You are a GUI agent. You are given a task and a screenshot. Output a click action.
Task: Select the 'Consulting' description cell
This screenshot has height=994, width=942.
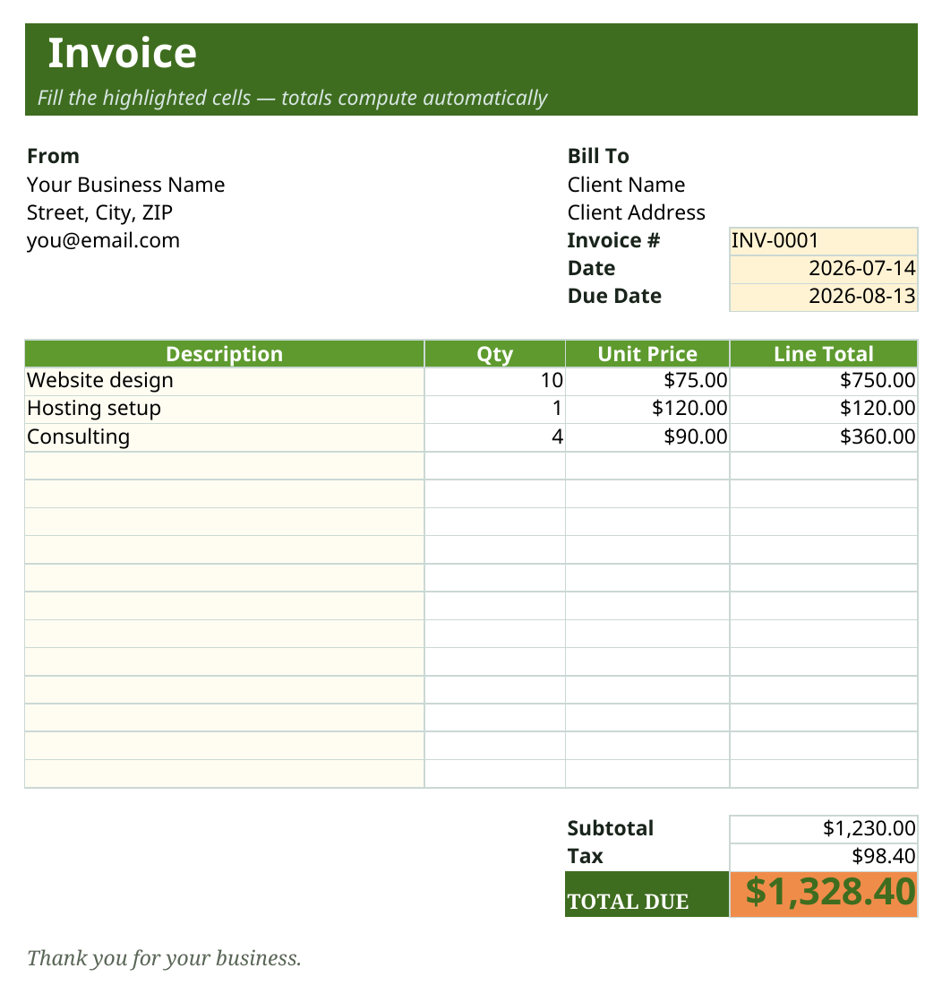pos(224,437)
